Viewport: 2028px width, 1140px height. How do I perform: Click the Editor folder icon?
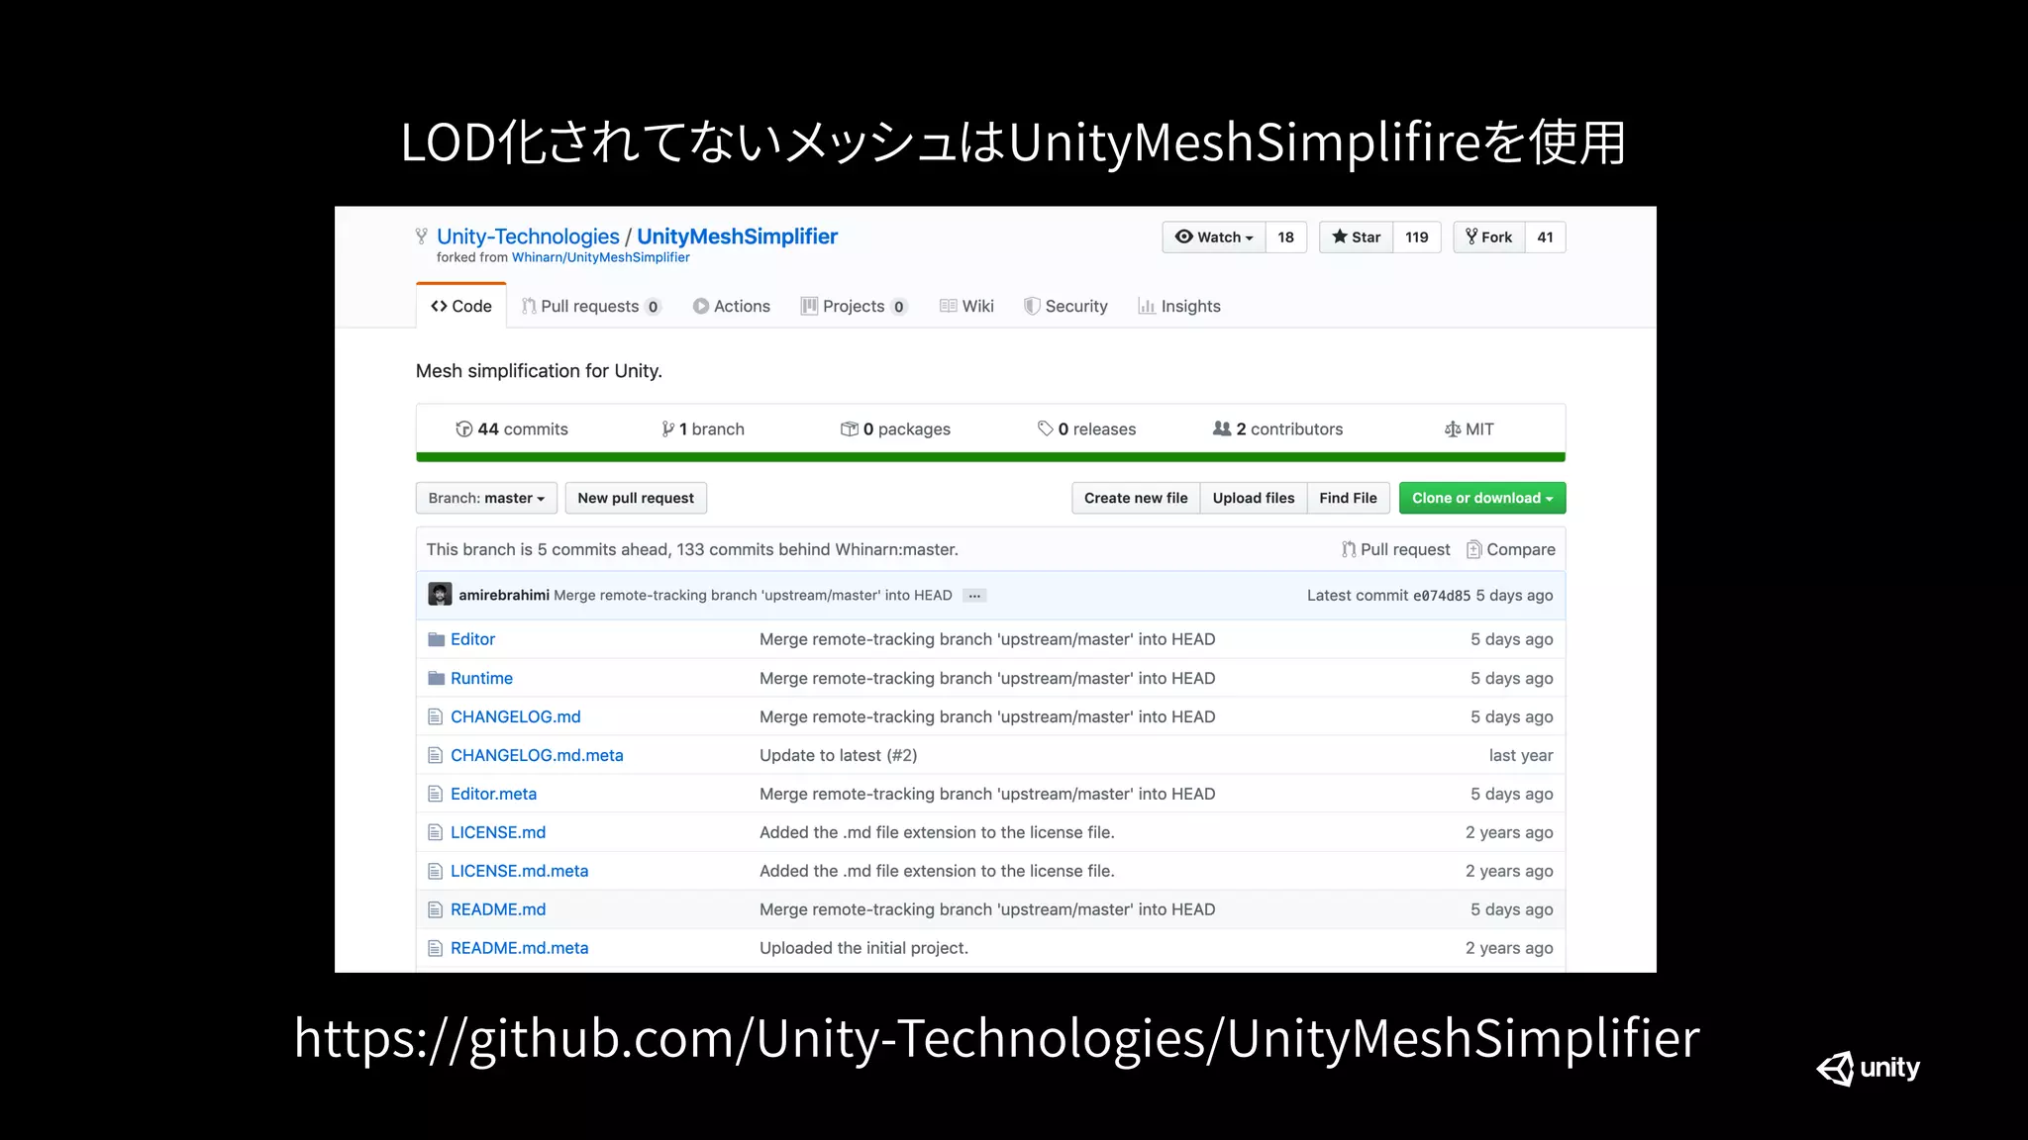click(x=436, y=639)
